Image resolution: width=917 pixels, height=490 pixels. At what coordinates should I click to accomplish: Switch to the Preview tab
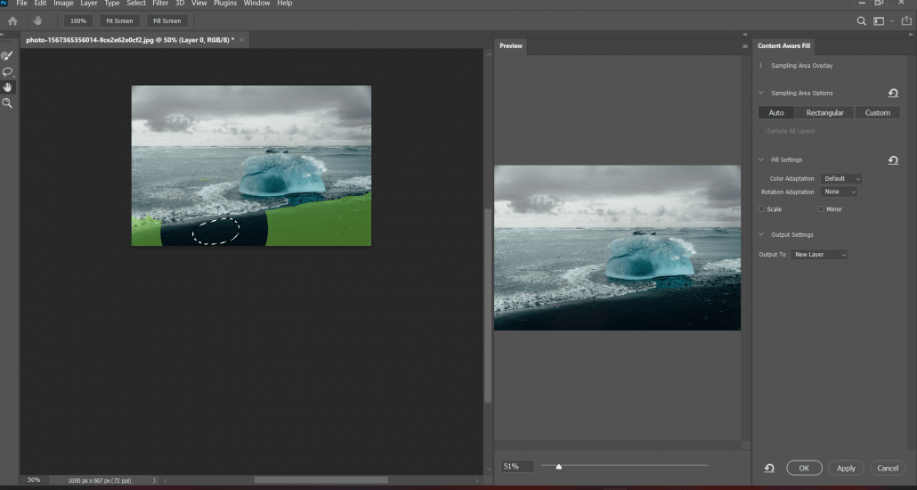pyautogui.click(x=510, y=46)
